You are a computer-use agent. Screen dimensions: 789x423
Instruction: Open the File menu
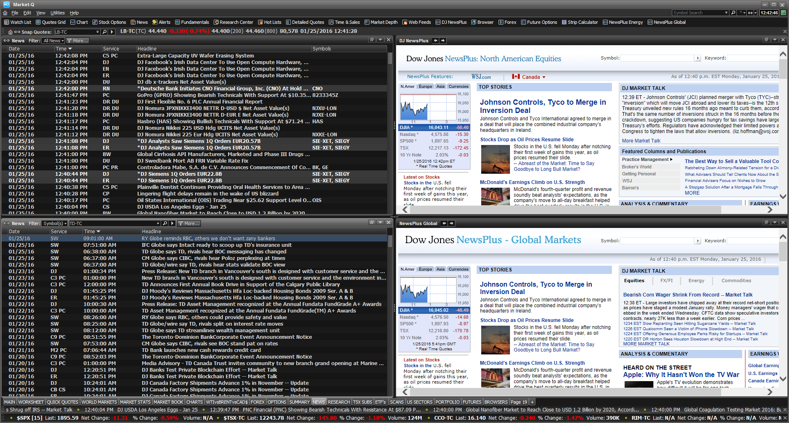tap(15, 13)
